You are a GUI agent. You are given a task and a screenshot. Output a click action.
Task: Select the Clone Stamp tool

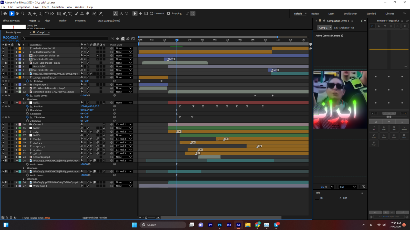pyautogui.click(x=82, y=14)
